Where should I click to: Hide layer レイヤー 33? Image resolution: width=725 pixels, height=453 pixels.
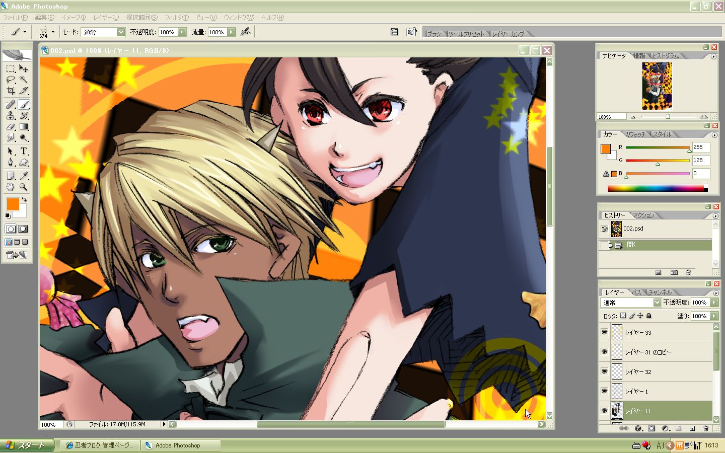coord(604,332)
